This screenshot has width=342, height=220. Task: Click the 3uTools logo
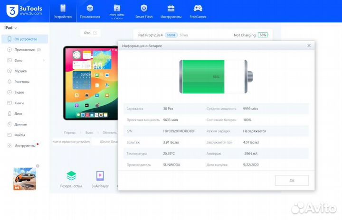coord(24,10)
